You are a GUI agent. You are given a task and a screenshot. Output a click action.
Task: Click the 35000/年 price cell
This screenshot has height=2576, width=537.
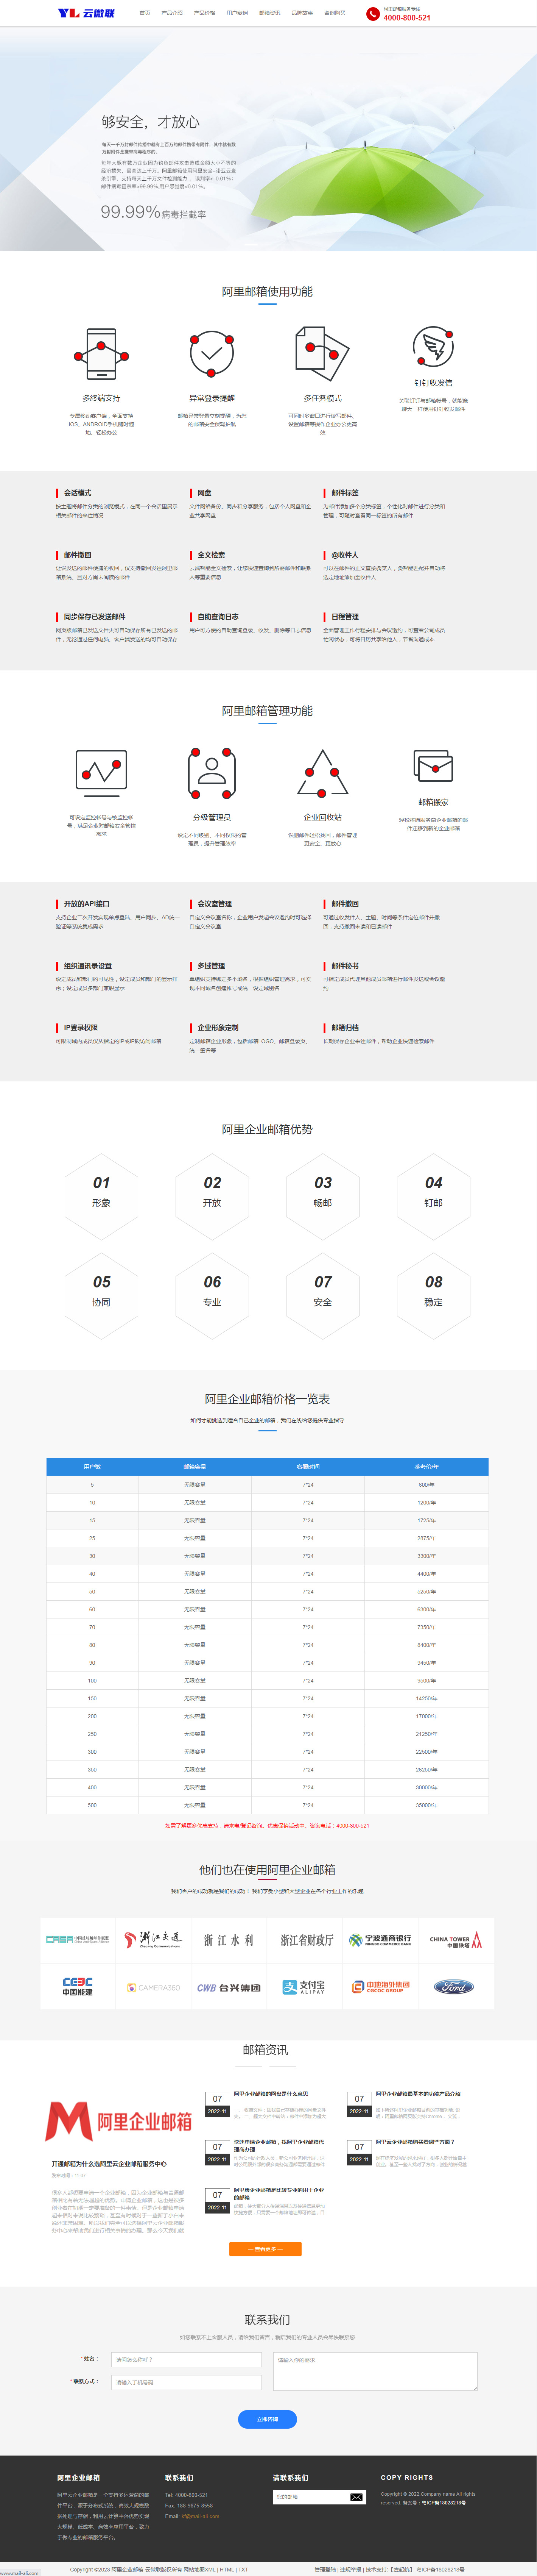click(426, 1805)
